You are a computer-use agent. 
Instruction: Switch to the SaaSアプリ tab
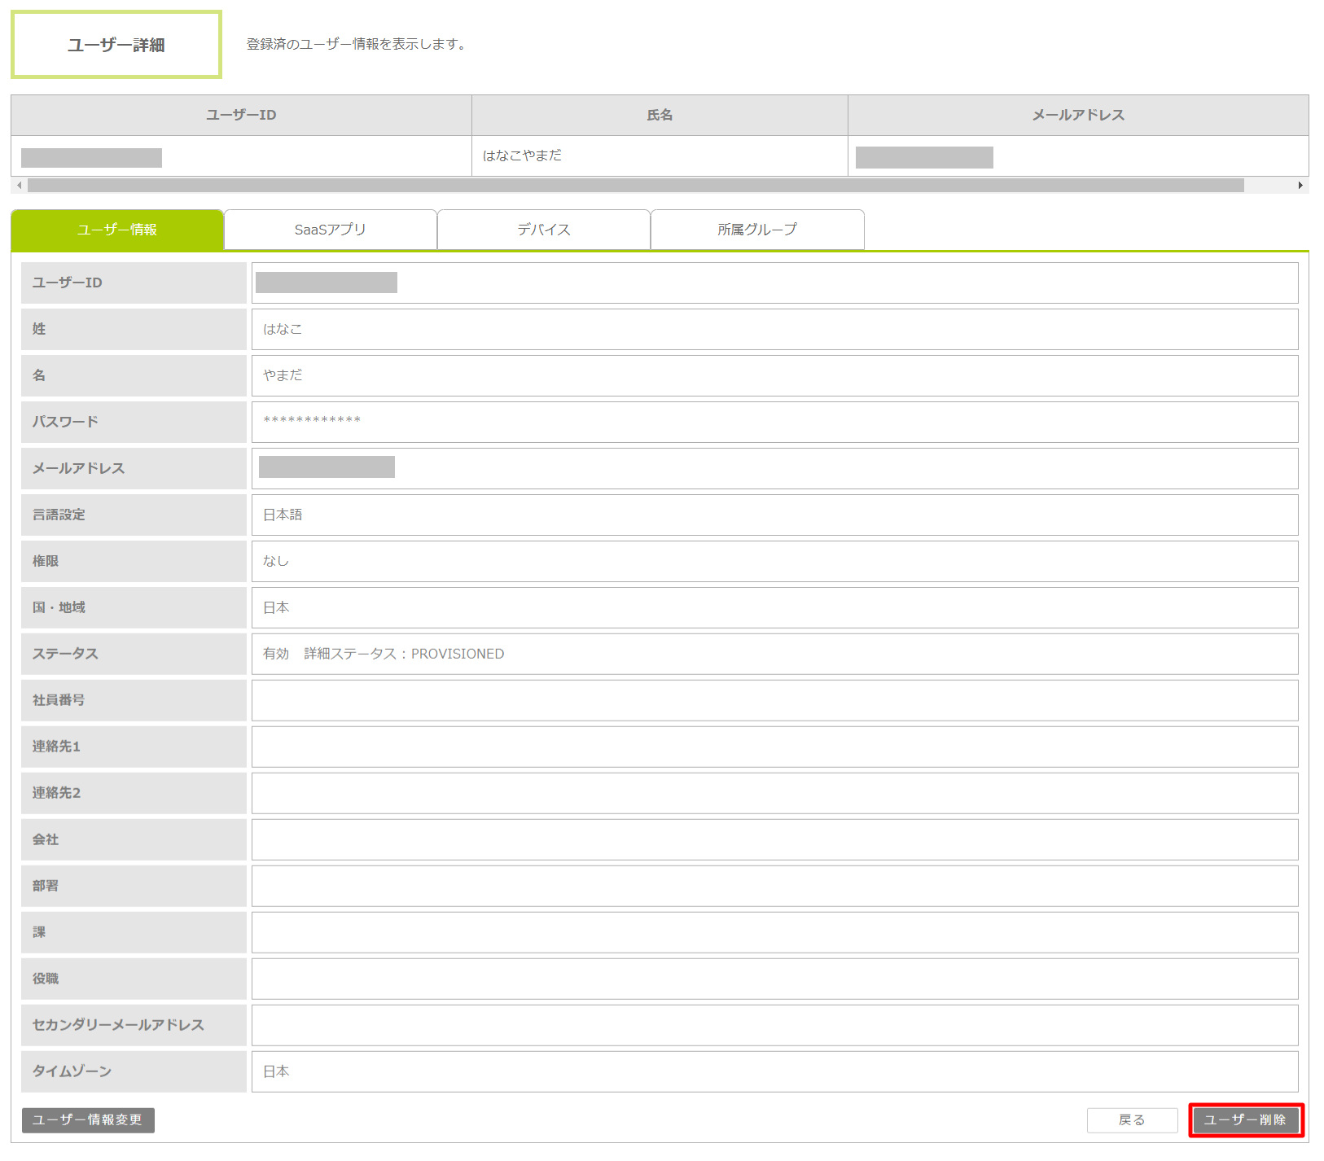pos(331,230)
